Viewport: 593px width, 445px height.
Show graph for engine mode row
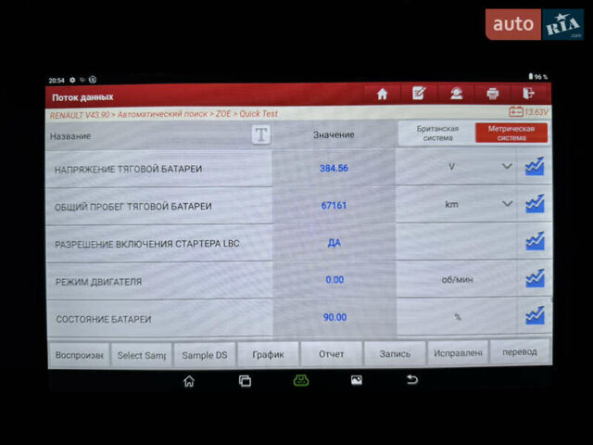coord(535,278)
